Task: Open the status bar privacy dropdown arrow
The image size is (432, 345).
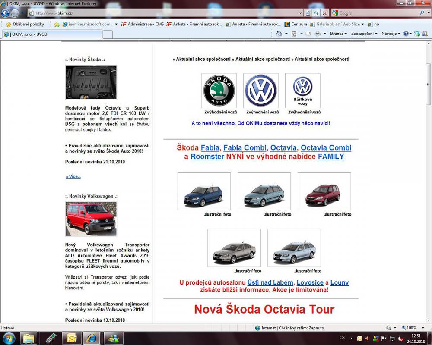Action: coord(395,328)
